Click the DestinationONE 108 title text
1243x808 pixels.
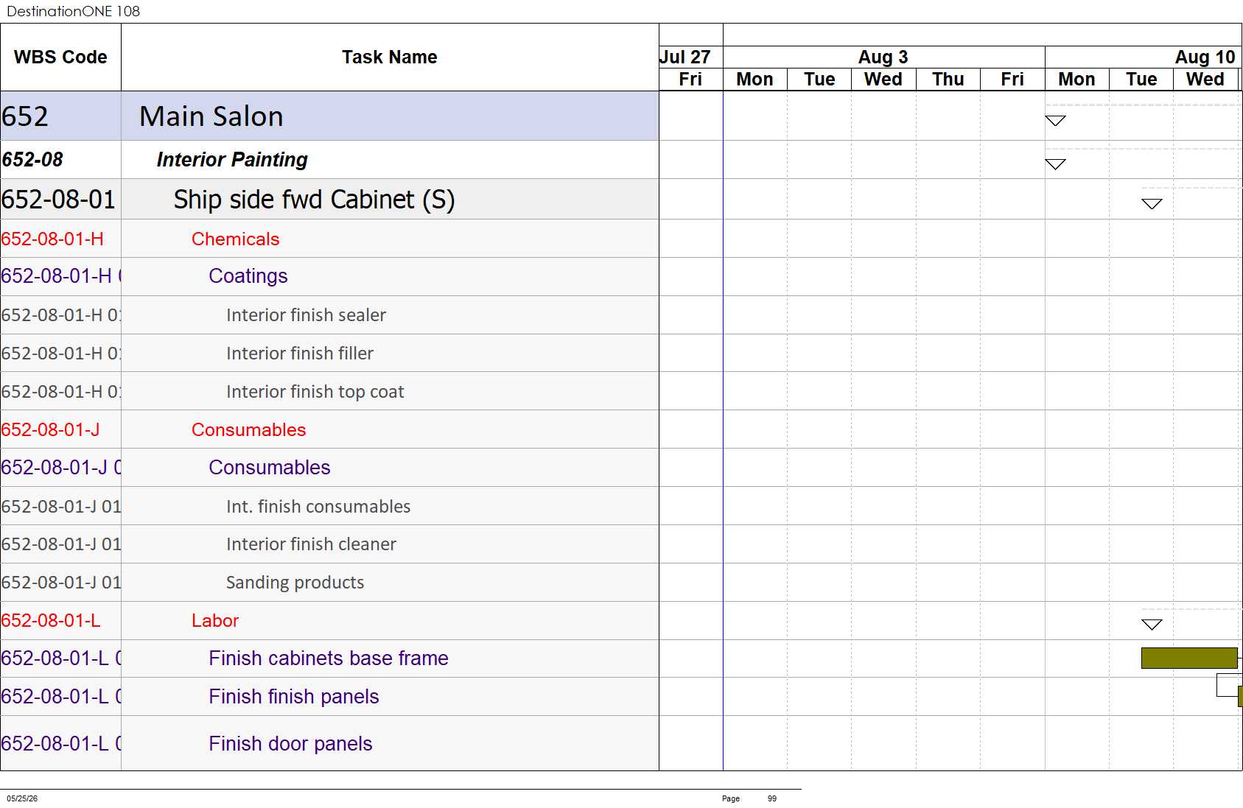[73, 11]
